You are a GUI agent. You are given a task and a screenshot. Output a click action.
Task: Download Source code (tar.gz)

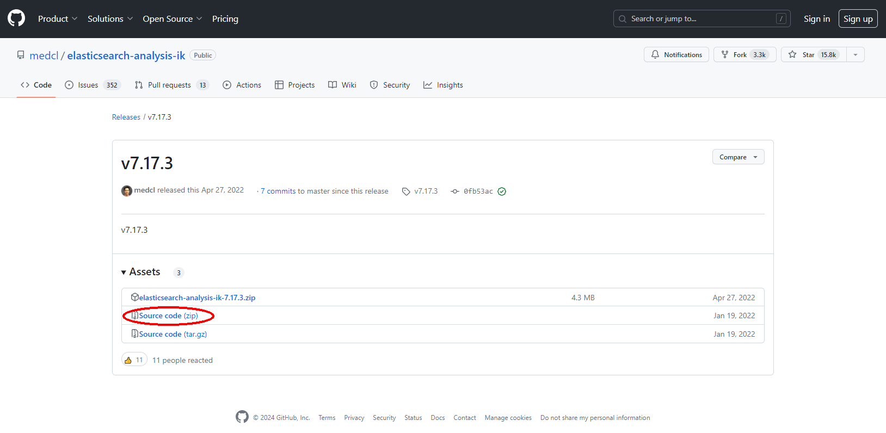click(x=173, y=334)
